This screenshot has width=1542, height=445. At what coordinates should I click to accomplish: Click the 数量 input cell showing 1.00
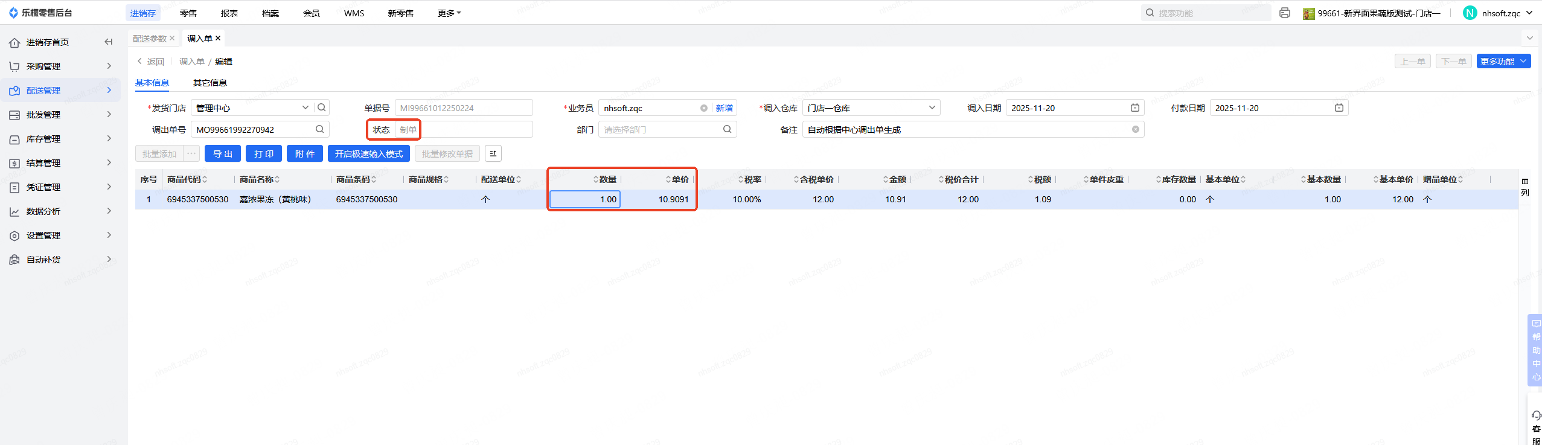[x=585, y=199]
